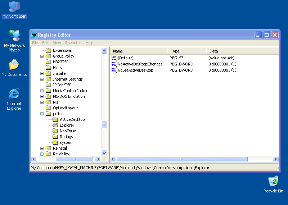288x205 pixels.
Task: Click the Type column header
Action: coord(187,51)
